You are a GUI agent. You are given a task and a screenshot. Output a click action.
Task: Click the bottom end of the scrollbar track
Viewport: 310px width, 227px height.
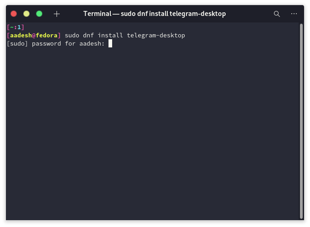point(301,217)
